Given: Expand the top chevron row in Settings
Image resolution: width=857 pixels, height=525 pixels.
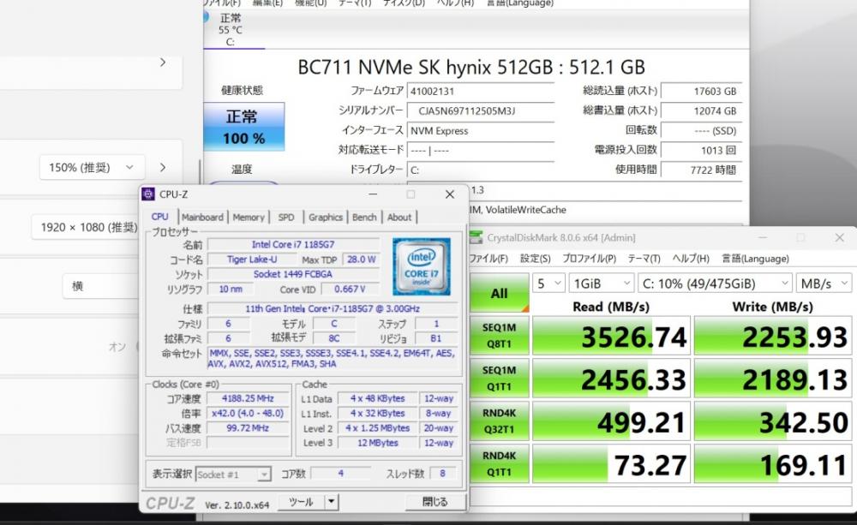Looking at the screenshot, I should pos(162,63).
